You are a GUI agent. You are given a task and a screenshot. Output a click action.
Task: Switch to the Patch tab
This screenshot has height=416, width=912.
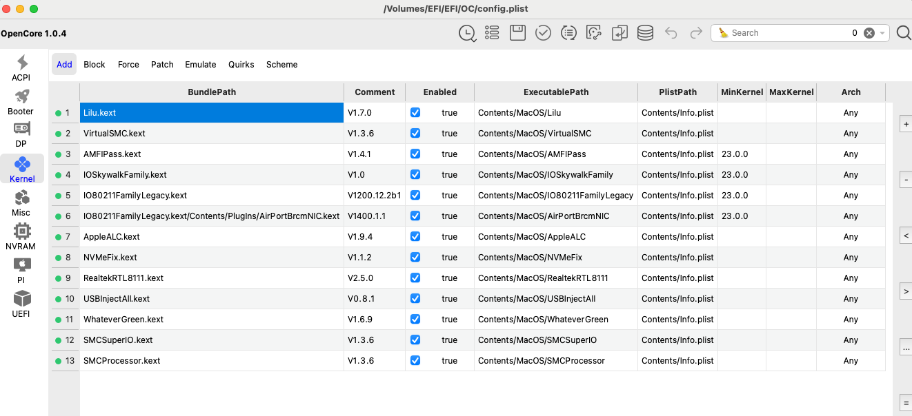162,65
